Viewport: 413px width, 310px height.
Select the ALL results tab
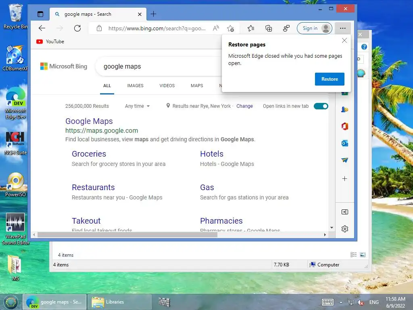click(x=107, y=86)
